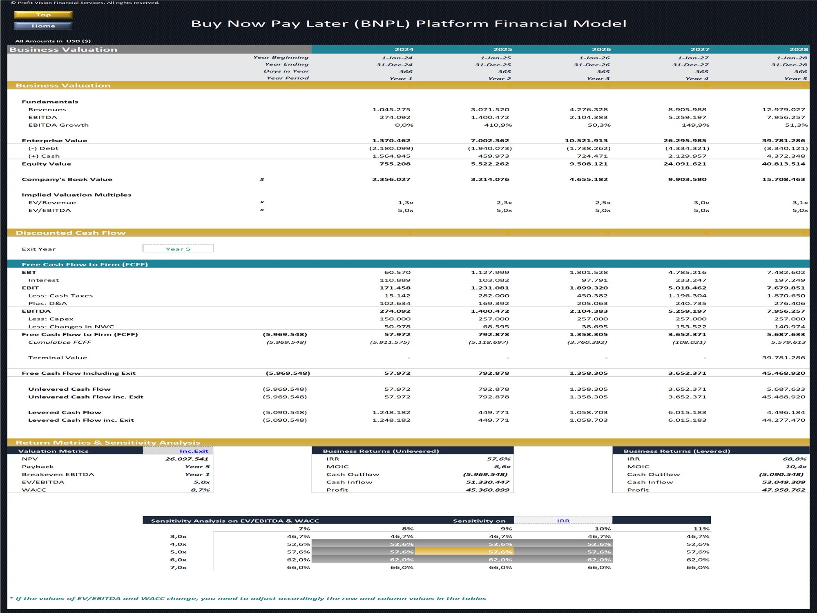Click the Discounted Cash Flow section header
Image resolution: width=817 pixels, height=613 pixels.
point(408,233)
